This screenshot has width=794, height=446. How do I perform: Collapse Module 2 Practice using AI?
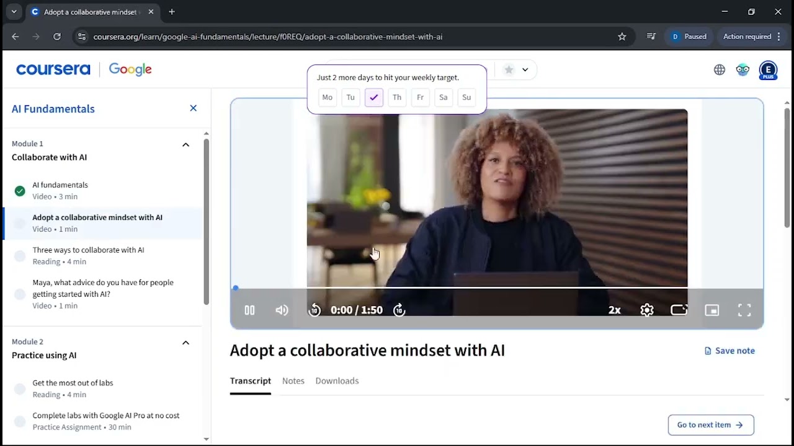[x=185, y=343]
